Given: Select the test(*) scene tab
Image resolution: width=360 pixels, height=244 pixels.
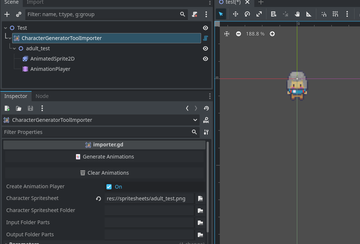Looking at the screenshot, I should tap(233, 2).
